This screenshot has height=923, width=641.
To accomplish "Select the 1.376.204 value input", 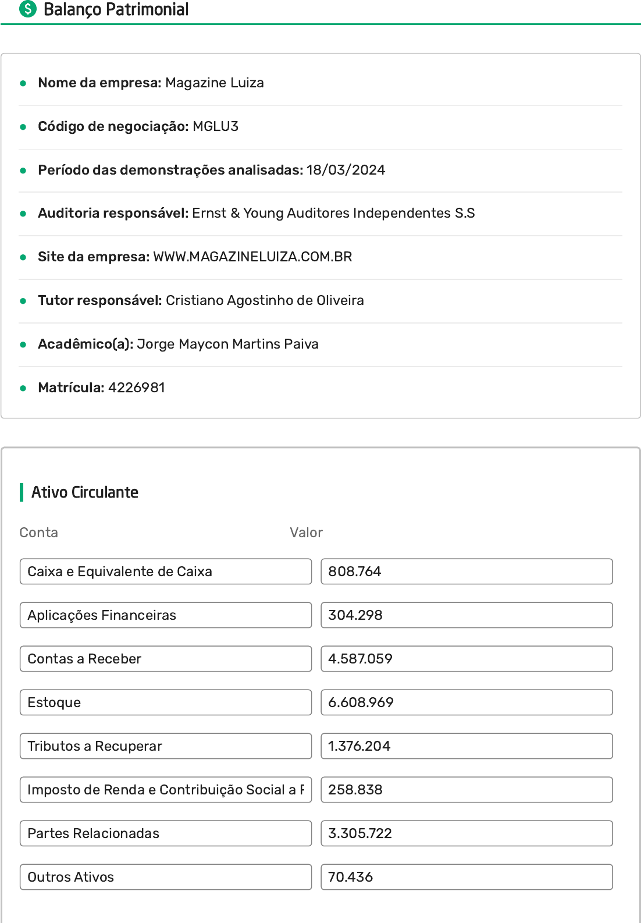I will (x=466, y=746).
